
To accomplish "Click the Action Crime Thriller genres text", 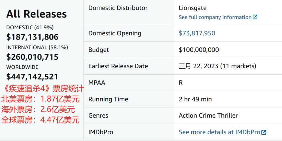I will coord(208,116).
